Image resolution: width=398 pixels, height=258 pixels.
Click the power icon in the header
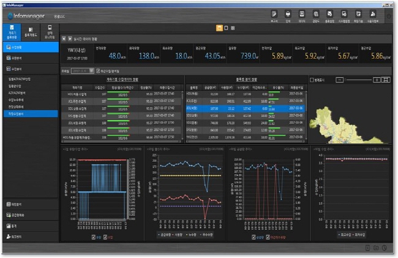coord(389,16)
